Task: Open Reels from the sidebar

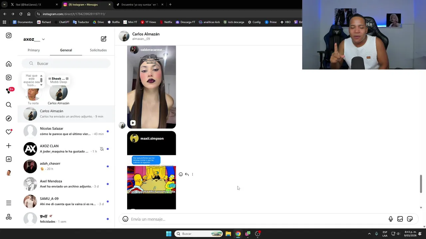Action: [9, 77]
